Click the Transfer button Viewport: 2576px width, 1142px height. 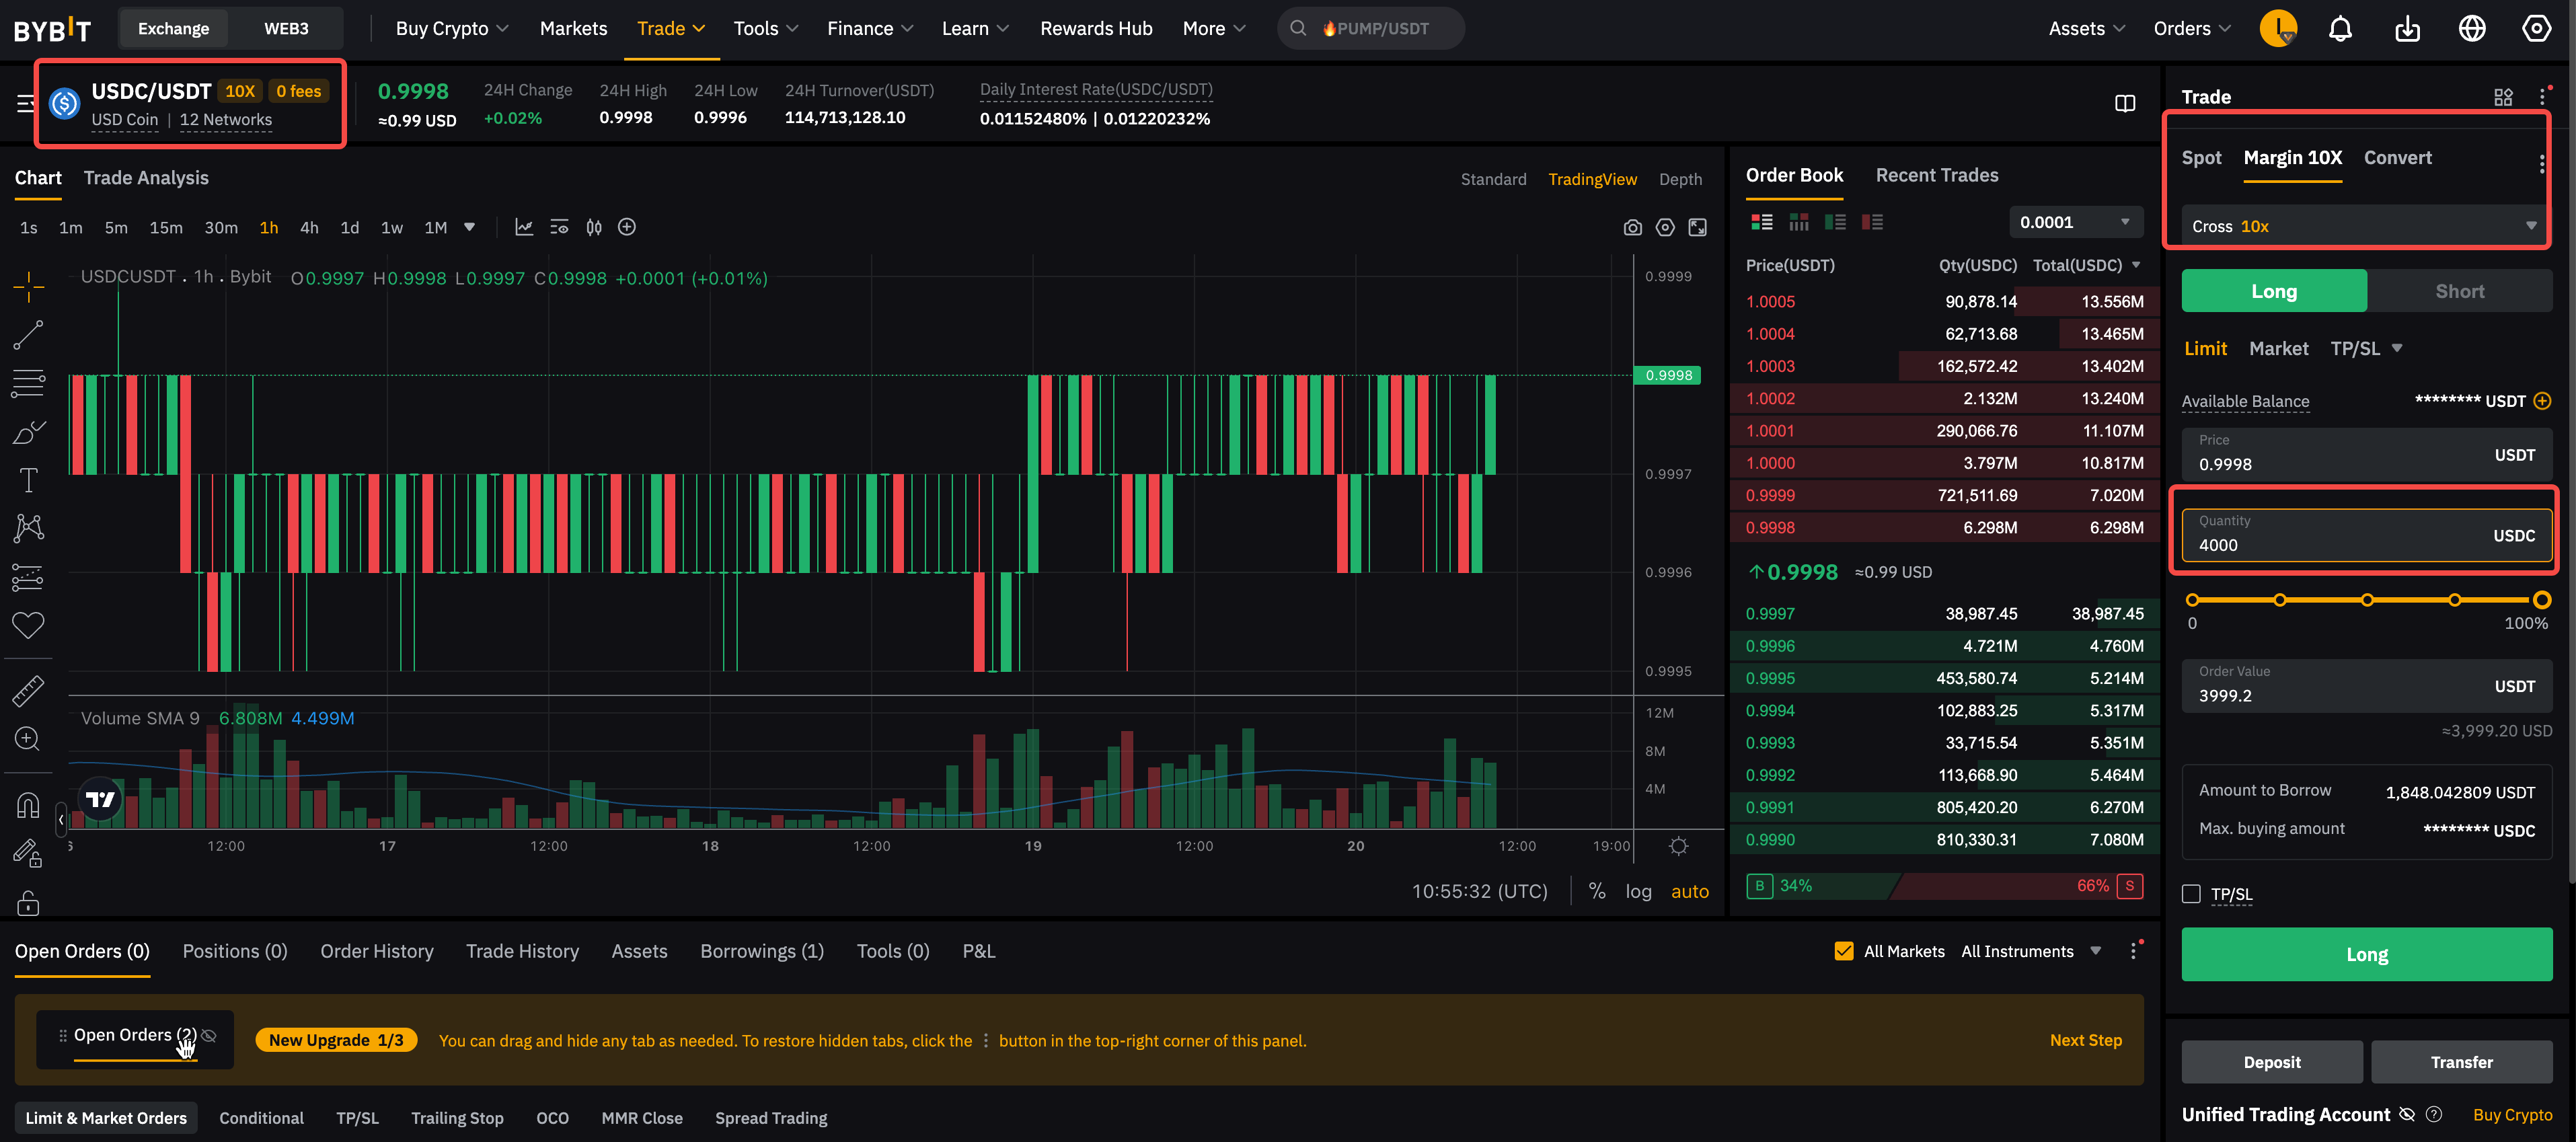pyautogui.click(x=2461, y=1062)
